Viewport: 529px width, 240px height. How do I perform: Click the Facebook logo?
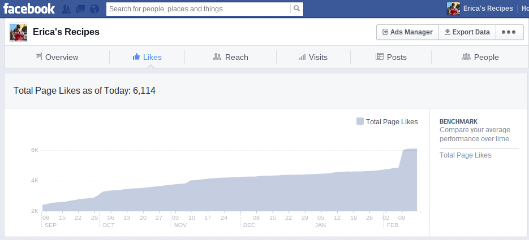(29, 8)
